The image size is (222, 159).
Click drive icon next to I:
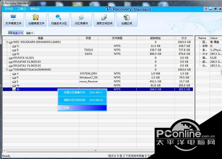(x=14, y=82)
